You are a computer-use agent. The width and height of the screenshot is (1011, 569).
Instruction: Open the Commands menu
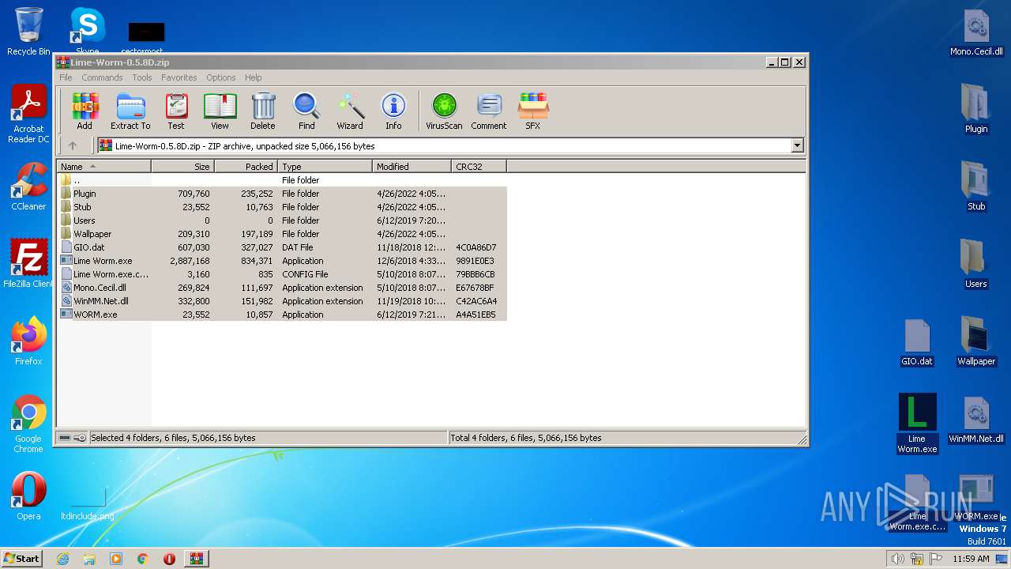102,77
